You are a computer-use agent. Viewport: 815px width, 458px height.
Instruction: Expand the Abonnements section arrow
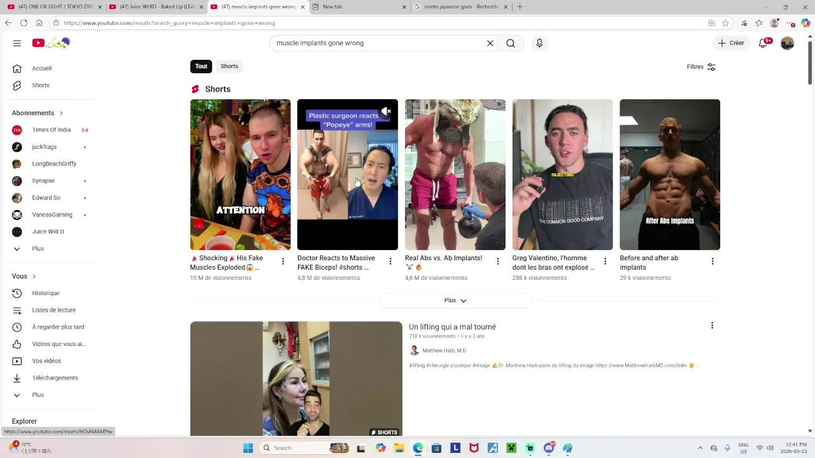click(x=61, y=113)
